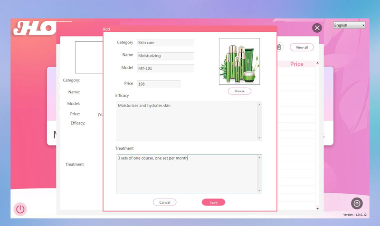Viewport: 380px width, 226px height.
Task: Click the power icon at bottom left
Action: [20, 208]
